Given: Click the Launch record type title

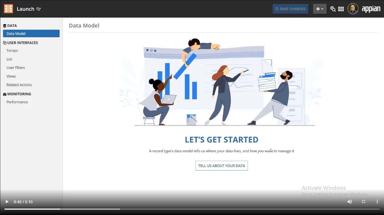Looking at the screenshot, I should tap(26, 9).
